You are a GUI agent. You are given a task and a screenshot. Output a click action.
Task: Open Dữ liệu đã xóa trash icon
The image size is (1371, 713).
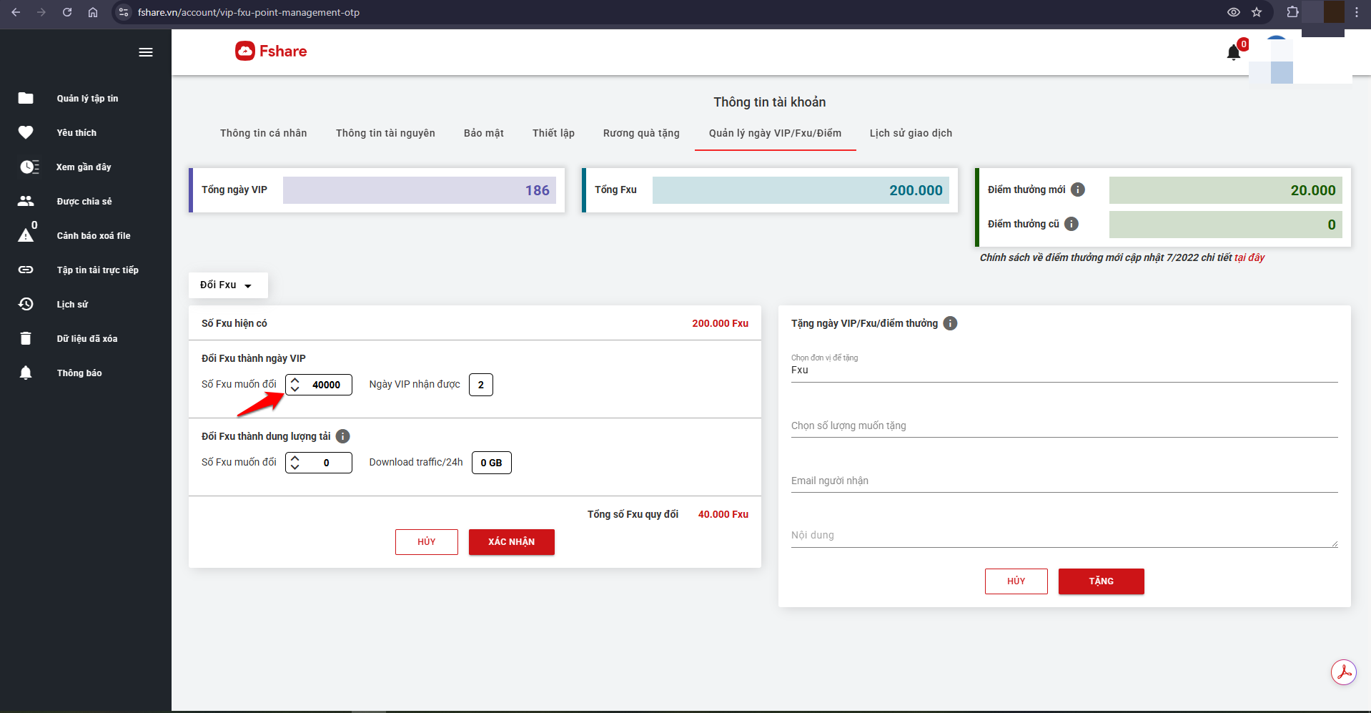[26, 338]
